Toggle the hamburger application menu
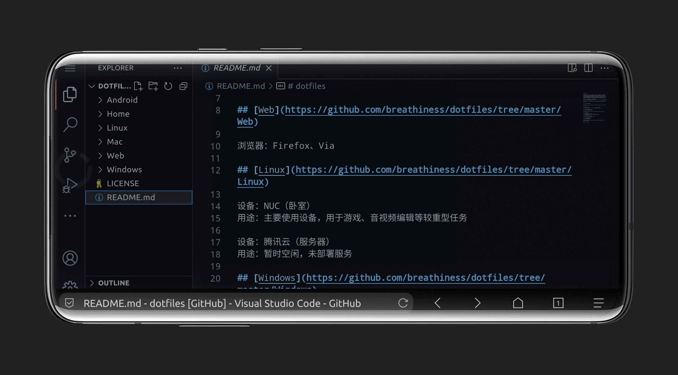 (70, 68)
